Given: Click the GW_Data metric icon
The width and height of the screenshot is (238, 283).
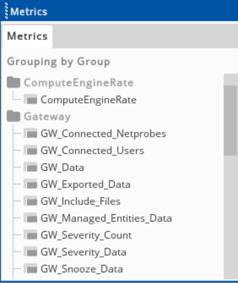Looking at the screenshot, I should click(30, 167).
